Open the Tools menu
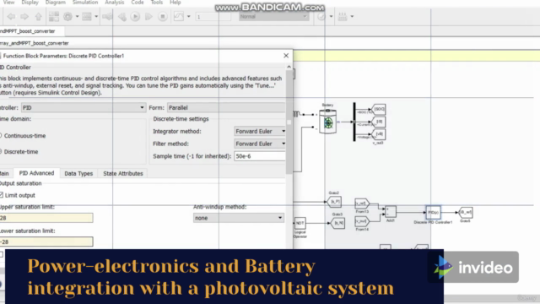 157,3
